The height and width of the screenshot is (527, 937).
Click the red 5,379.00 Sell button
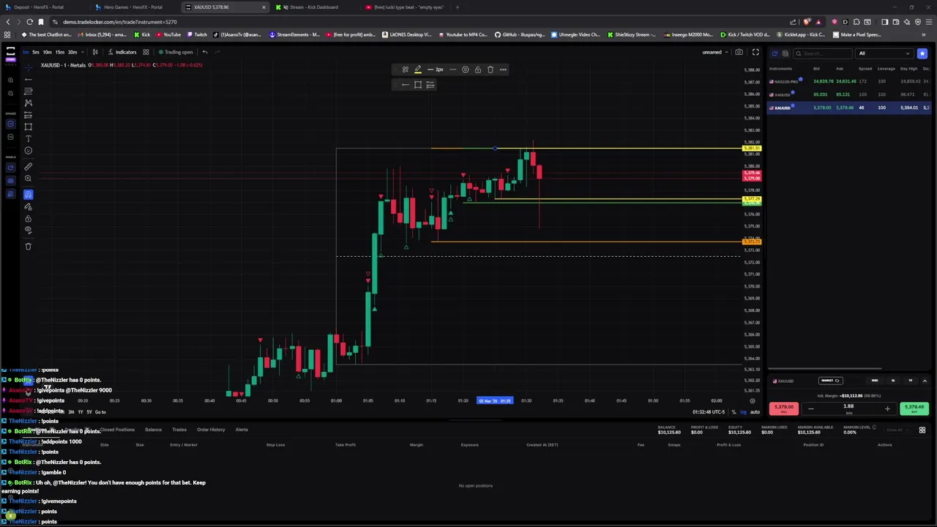784,408
